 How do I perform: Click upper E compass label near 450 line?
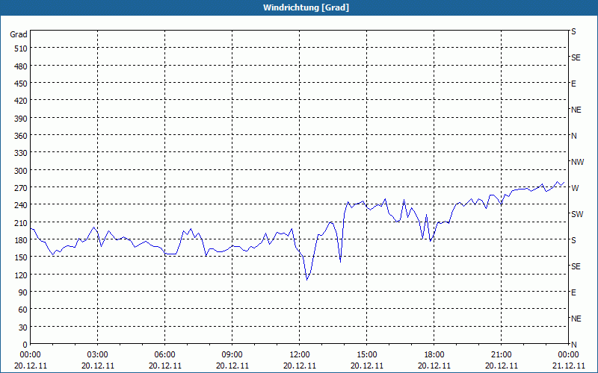pyautogui.click(x=573, y=84)
